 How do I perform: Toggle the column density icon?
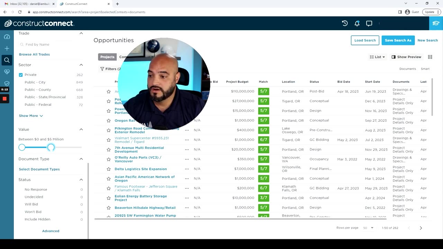click(x=430, y=57)
